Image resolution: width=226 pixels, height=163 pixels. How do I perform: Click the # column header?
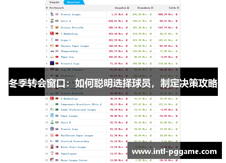click(47, 8)
